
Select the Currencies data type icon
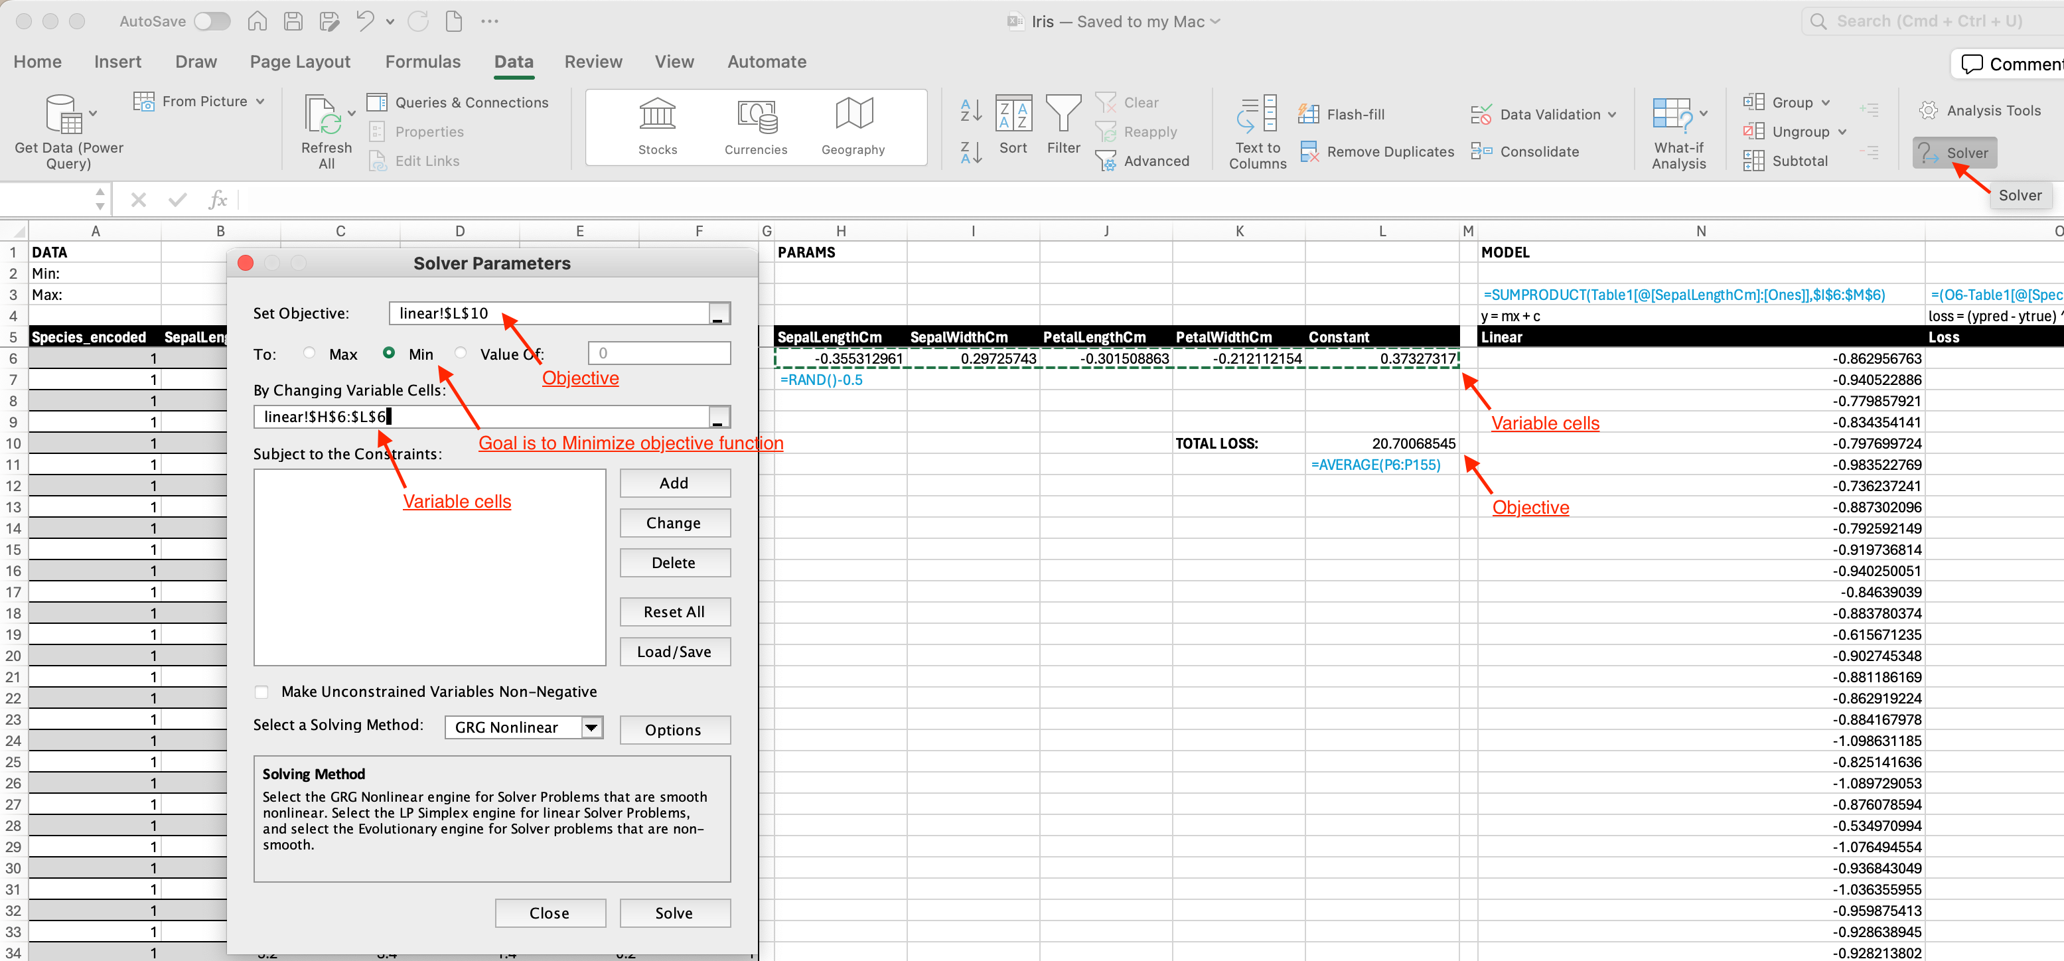(x=757, y=115)
